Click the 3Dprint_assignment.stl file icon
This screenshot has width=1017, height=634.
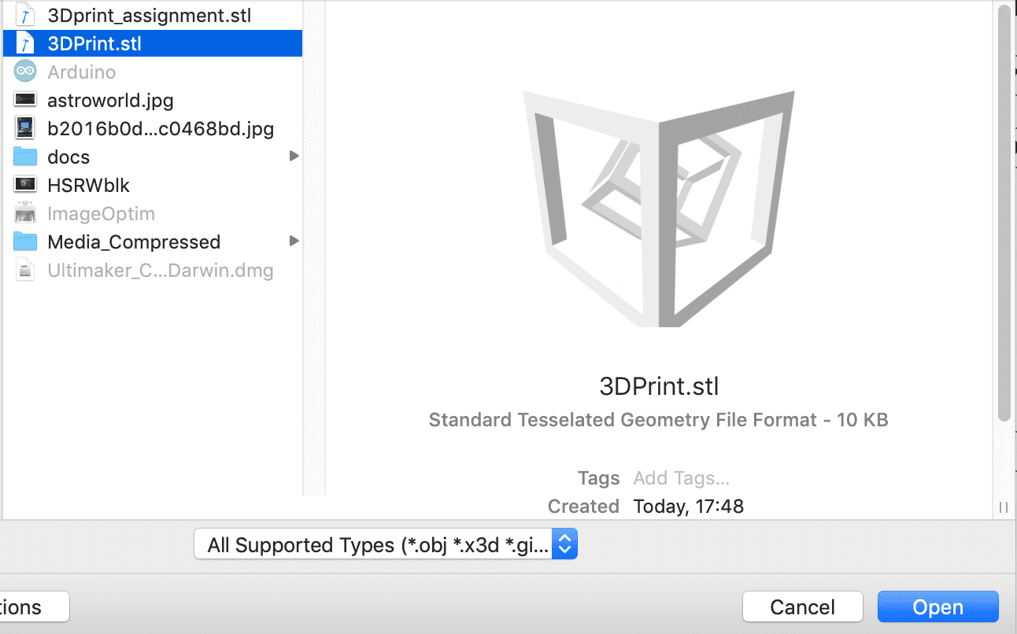[26, 15]
